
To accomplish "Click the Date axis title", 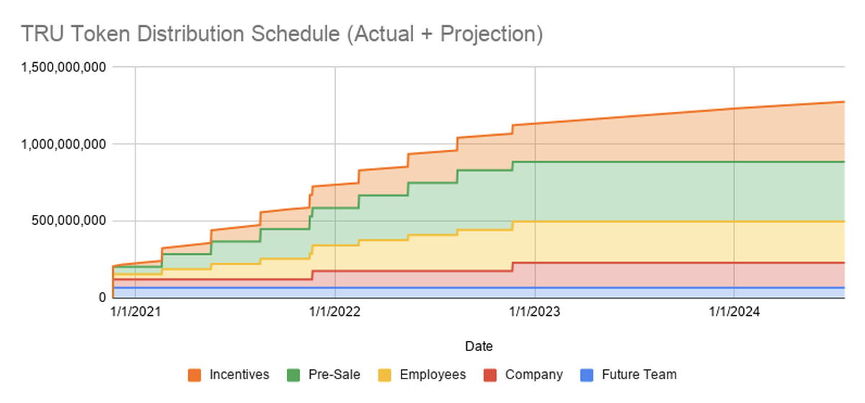I will [479, 346].
